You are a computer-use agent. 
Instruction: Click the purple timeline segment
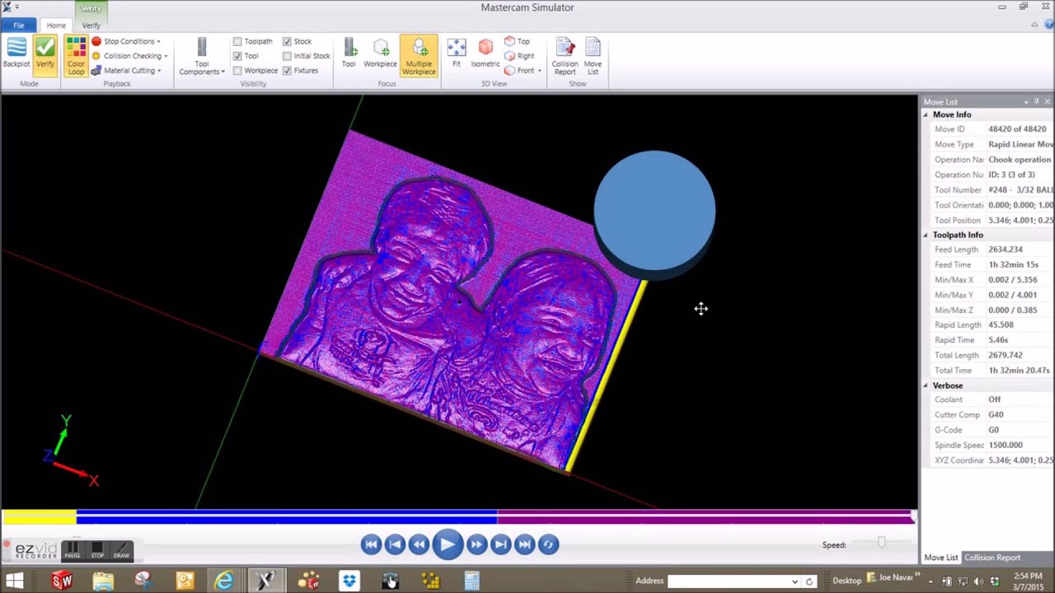[705, 517]
